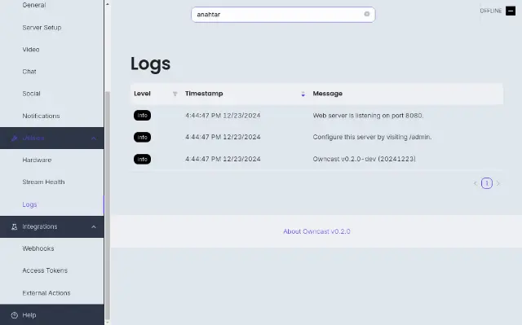Select page 1 in pagination

pyautogui.click(x=487, y=183)
